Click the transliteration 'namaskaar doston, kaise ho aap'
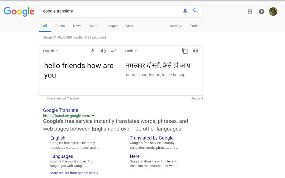Viewport: 285px width, 178px height. point(156,75)
